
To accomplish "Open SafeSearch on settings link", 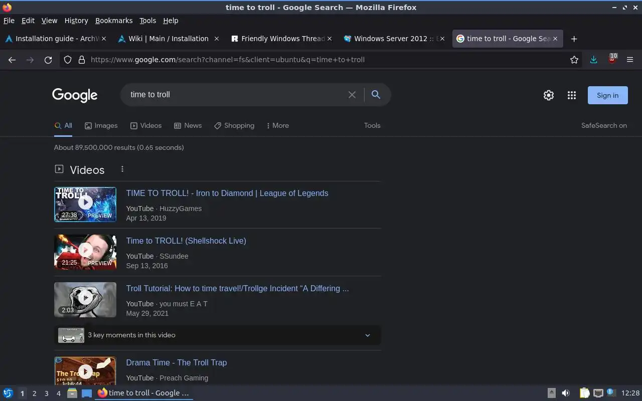I will point(604,126).
